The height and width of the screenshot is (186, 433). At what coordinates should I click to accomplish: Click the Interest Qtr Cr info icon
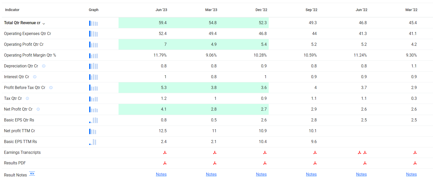coord(35,77)
